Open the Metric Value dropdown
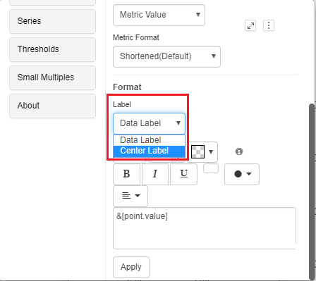 pos(159,15)
